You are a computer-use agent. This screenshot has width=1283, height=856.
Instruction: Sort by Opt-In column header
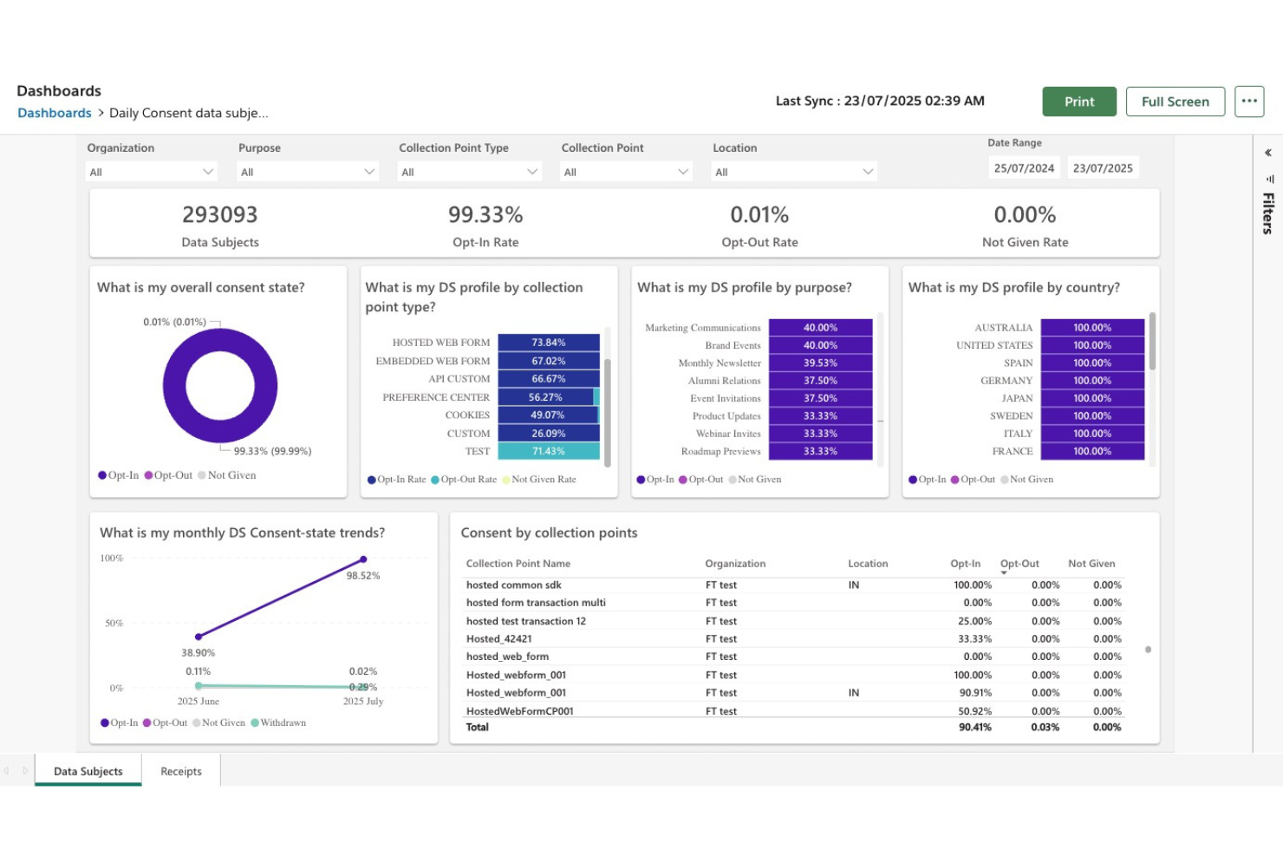point(966,564)
